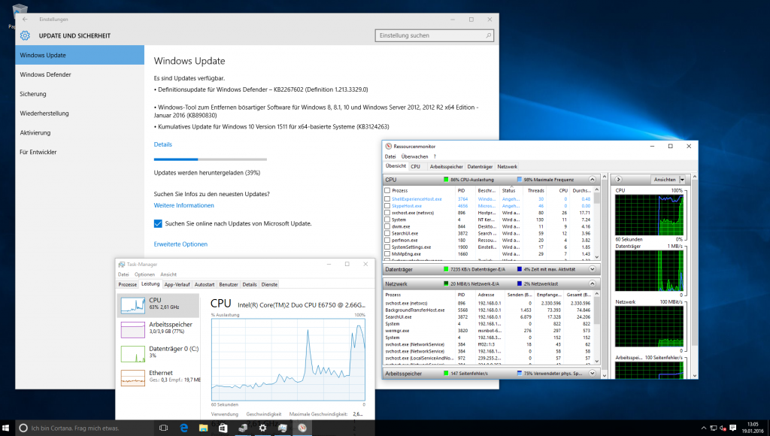Switch to the Netzwerk tab in Ressourcenmonitor
Screen dimensions: 770x436
508,166
